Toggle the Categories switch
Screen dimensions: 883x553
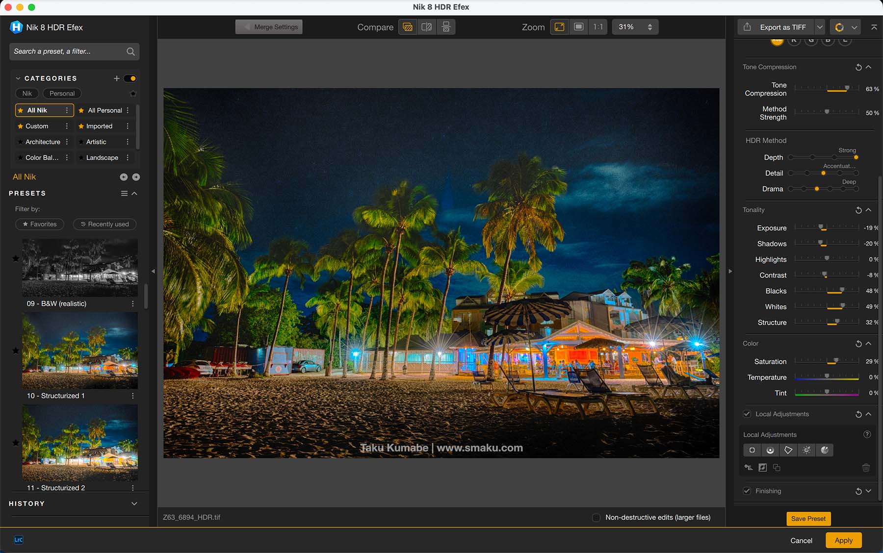[x=130, y=78]
